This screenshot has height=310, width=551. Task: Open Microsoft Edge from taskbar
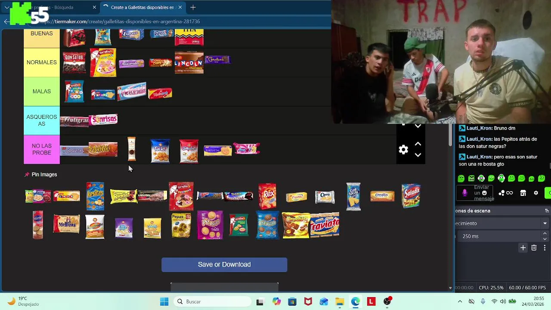pyautogui.click(x=355, y=301)
